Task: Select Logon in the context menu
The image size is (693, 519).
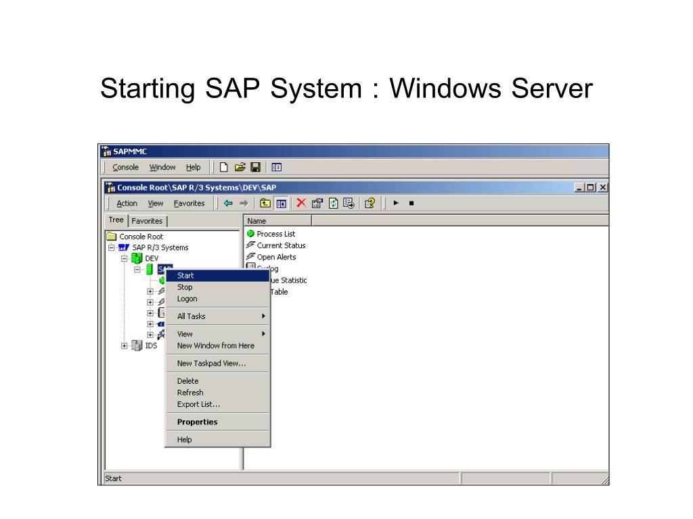Action: 217,299
